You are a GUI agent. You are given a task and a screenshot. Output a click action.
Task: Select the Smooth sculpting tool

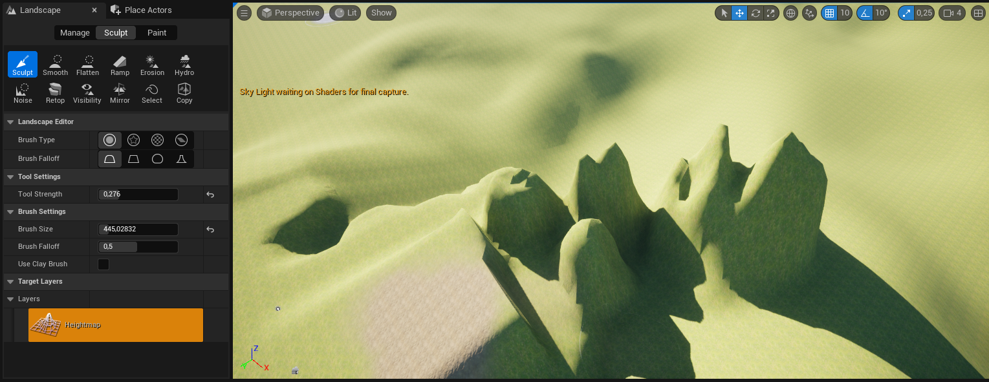(x=55, y=65)
